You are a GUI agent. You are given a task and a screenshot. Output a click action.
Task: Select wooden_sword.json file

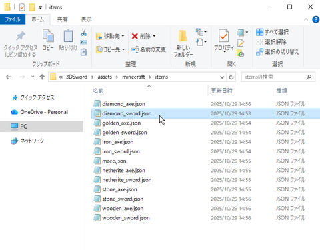point(126,218)
